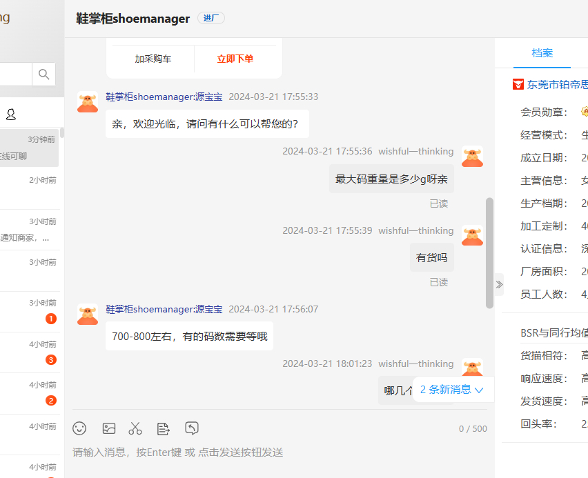Screen dimensions: 588x478
Task: Click the 生产档期 label
Action: click(544, 203)
